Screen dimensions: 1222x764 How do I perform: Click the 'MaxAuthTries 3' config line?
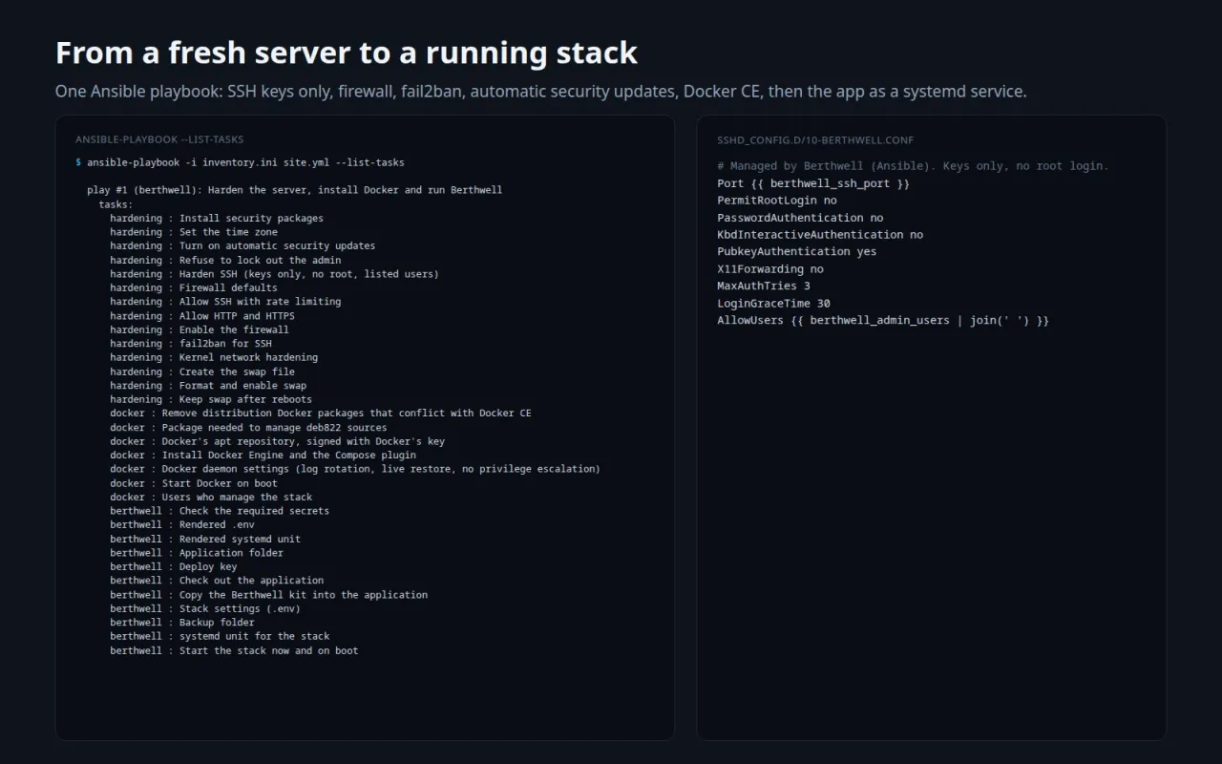click(x=764, y=286)
